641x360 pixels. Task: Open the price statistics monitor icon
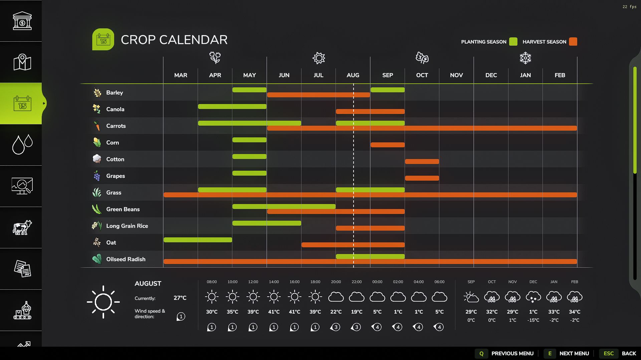pos(22,186)
